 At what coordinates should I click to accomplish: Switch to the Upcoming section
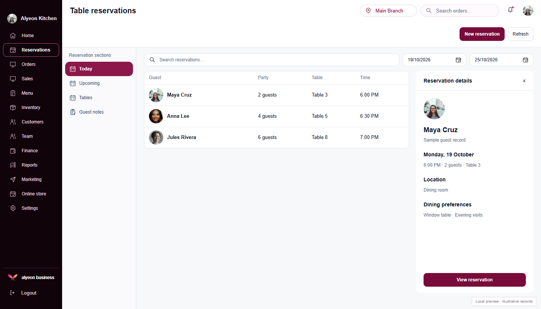[x=99, y=83]
